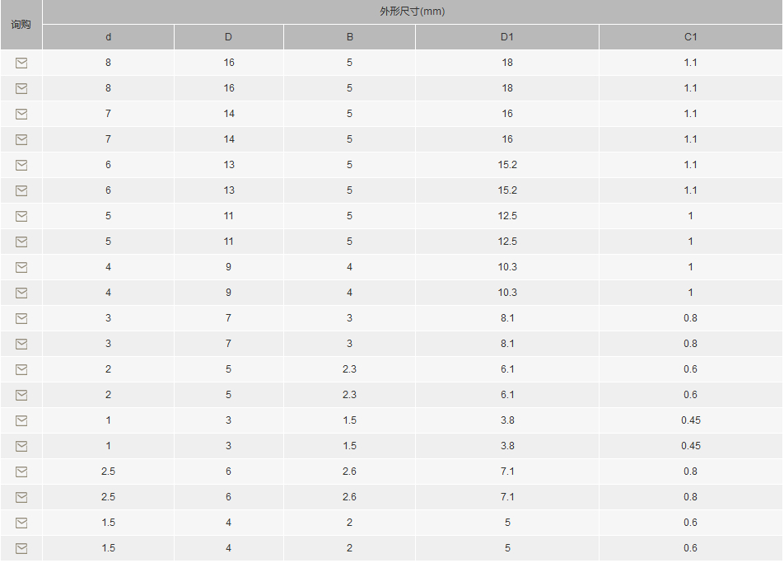Screen dimensions: 784x563
Task: Select the envelope icon for the second d=5, D=11 row
Action: tap(21, 242)
